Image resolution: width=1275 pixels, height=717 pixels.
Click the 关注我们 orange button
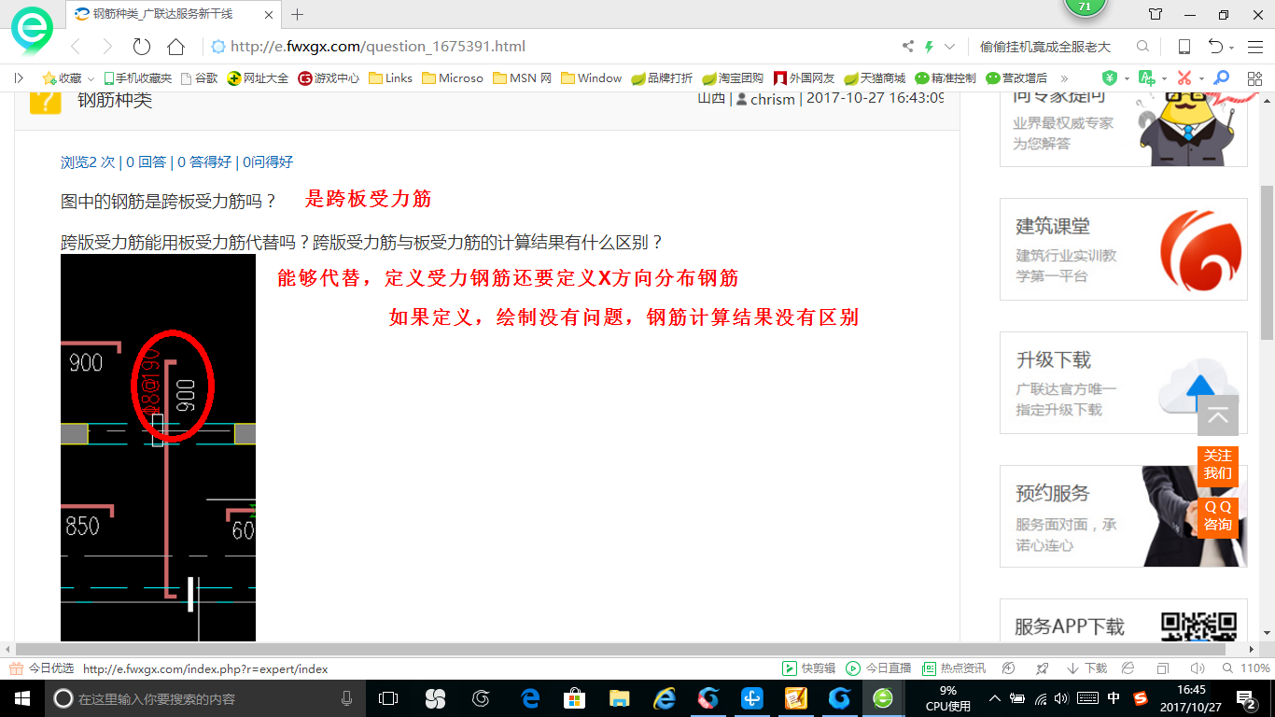1218,465
